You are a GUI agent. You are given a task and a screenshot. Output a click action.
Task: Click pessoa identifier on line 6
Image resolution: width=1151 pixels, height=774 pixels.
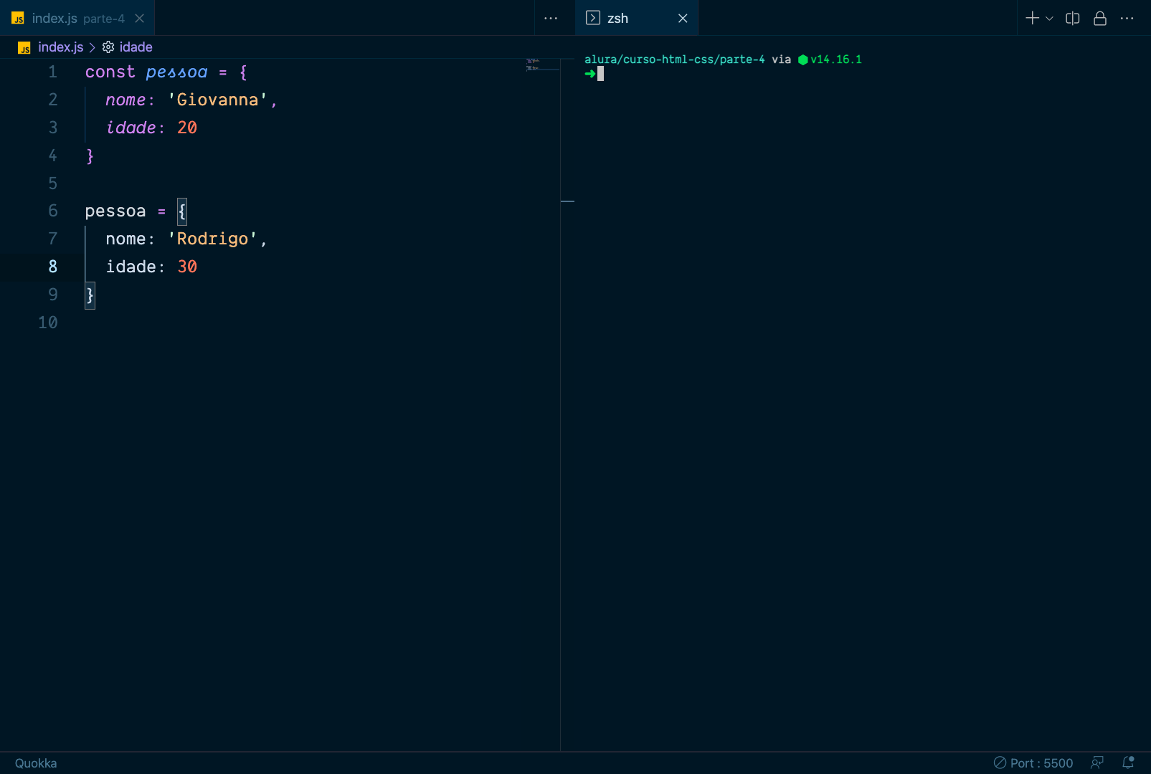115,211
